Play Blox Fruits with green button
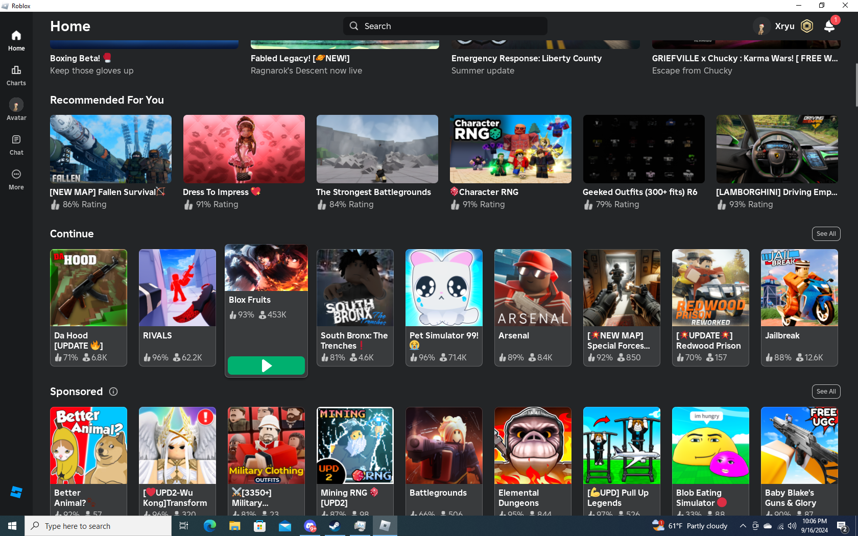858x536 pixels. click(266, 366)
